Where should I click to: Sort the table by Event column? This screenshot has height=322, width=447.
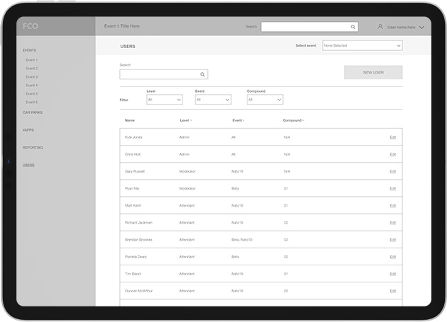238,120
